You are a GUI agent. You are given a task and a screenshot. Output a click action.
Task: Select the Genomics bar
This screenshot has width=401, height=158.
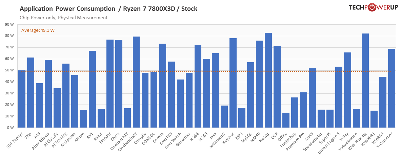pos(189,100)
